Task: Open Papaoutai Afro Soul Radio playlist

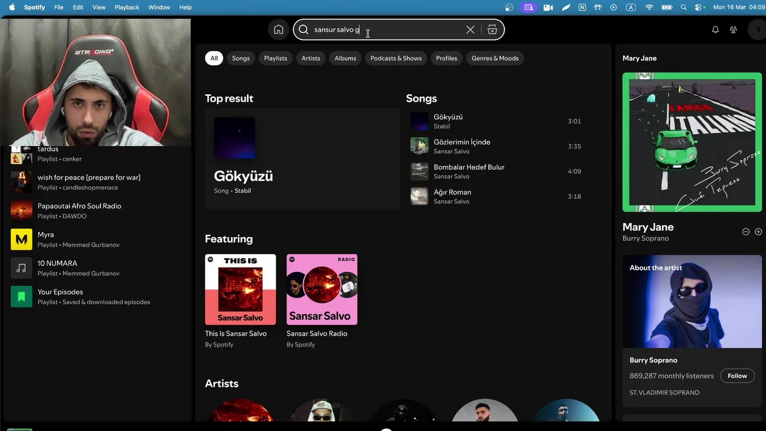Action: [x=96, y=211]
